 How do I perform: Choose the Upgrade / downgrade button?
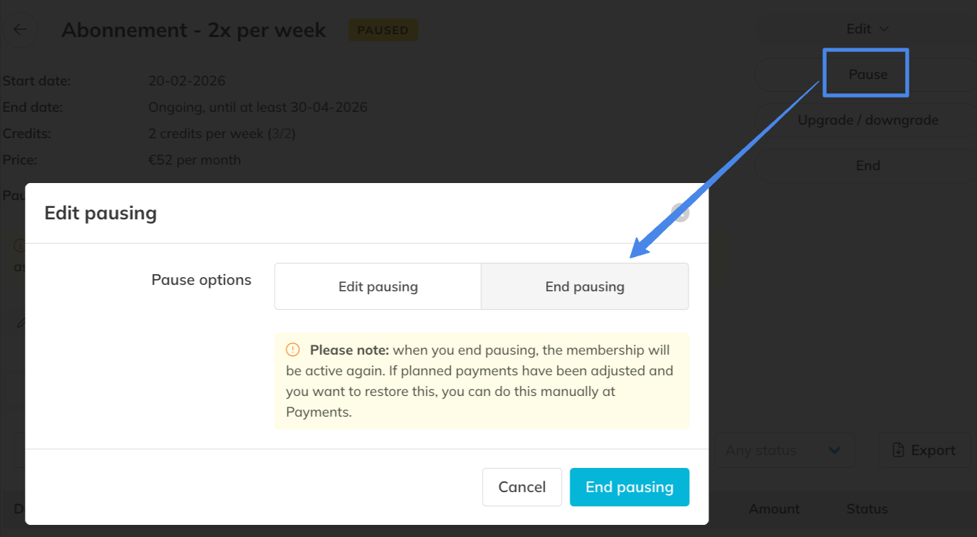[867, 120]
